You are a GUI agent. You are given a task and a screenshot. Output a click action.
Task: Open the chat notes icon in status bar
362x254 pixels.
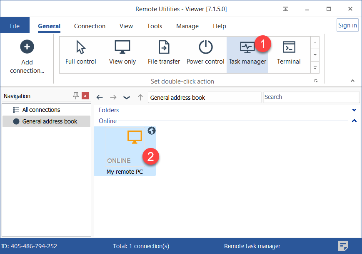(343, 246)
